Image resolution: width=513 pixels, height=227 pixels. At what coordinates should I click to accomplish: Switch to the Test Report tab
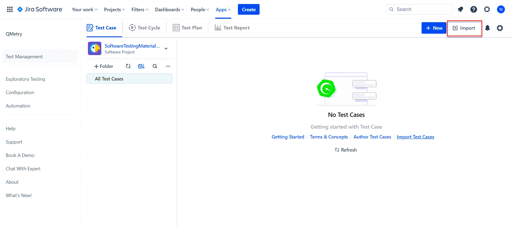[232, 28]
